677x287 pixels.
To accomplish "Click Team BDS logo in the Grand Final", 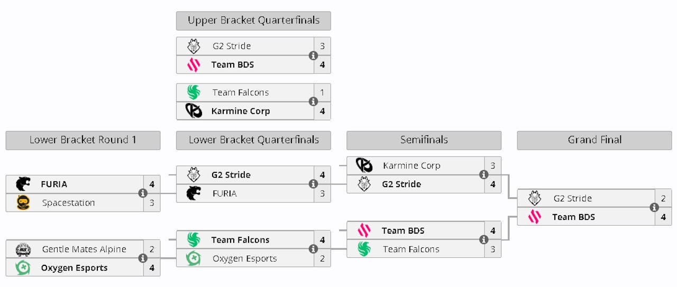I will tap(535, 217).
